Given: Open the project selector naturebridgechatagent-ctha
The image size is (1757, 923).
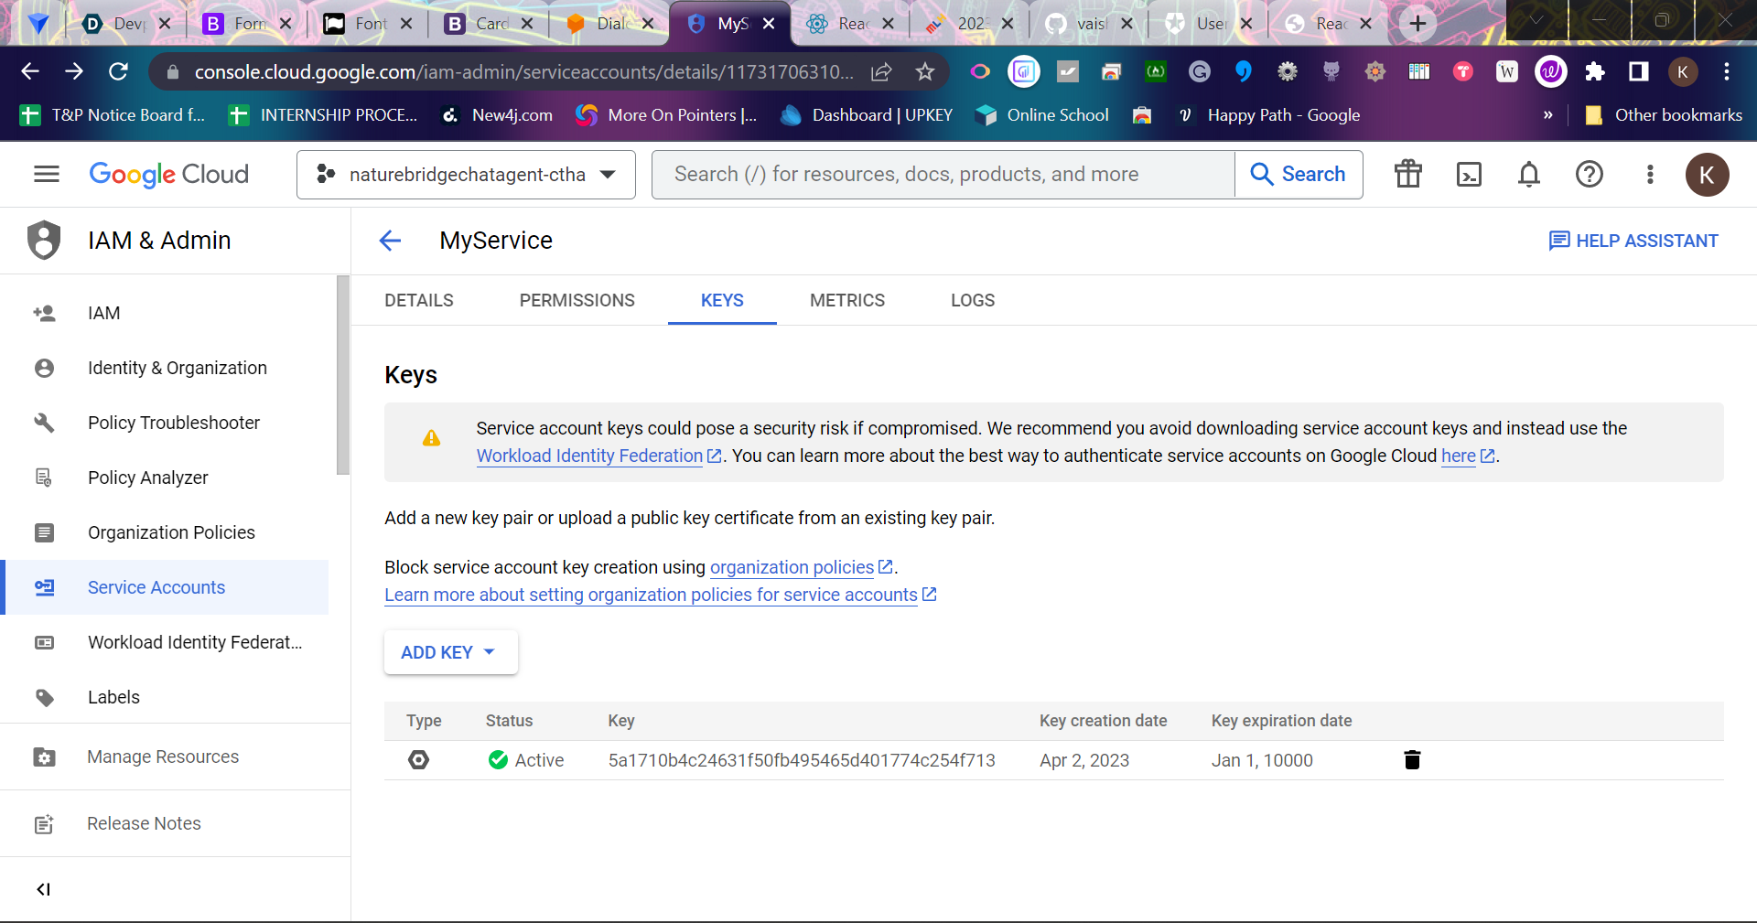Looking at the screenshot, I should [x=466, y=174].
